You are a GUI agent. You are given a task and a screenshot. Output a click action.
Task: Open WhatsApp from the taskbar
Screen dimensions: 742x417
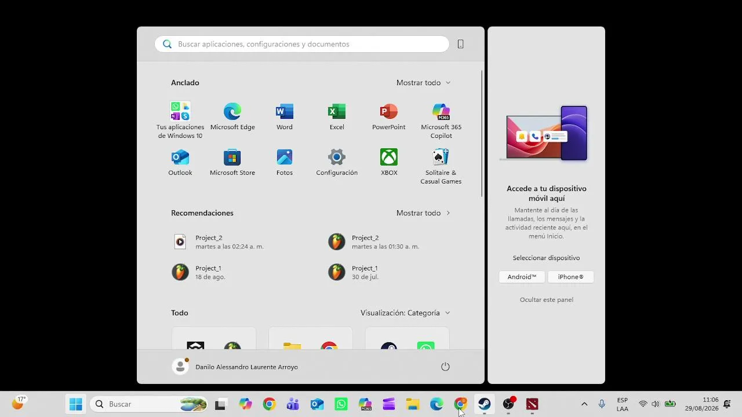(341, 404)
